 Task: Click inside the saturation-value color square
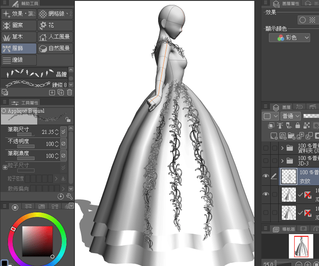tap(37, 241)
